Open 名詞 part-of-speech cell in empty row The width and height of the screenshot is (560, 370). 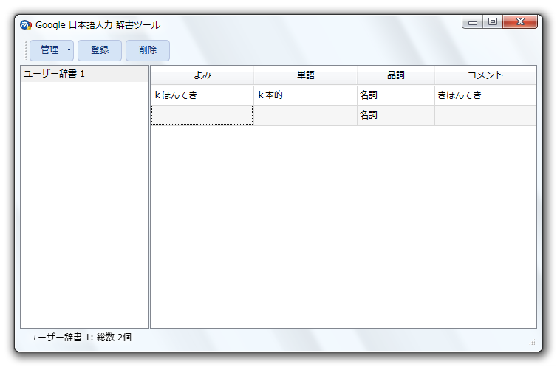coord(396,115)
